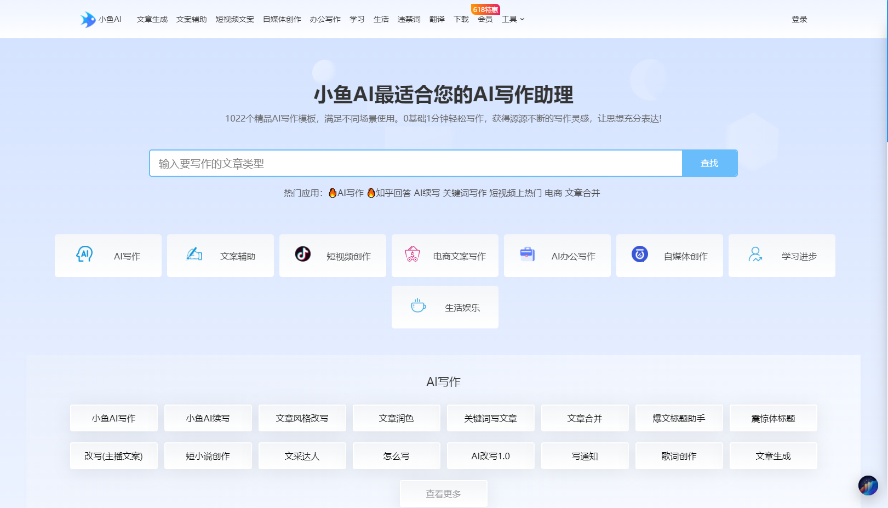This screenshot has height=508, width=888.
Task: Open the 短视频创作 TikTok icon
Action: [303, 254]
